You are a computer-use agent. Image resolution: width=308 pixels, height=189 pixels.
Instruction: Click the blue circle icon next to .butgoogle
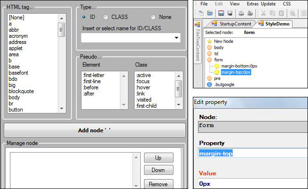click(x=209, y=85)
